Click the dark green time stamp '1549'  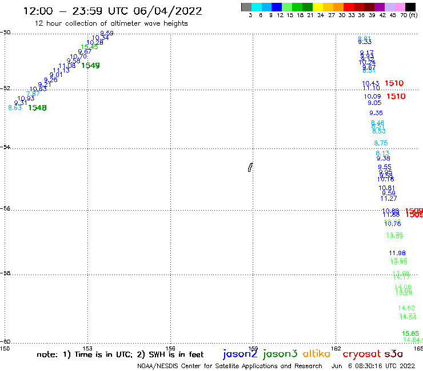(91, 66)
